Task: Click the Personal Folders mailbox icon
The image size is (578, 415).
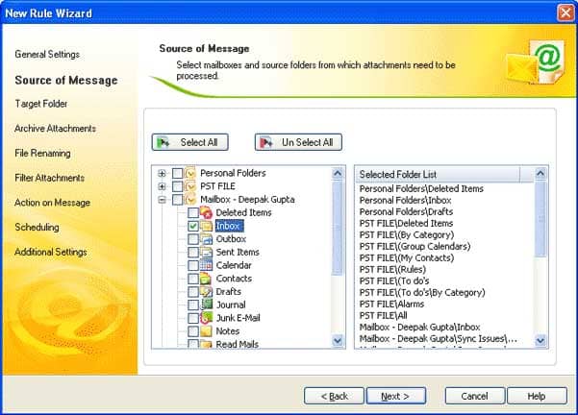Action: pos(190,173)
